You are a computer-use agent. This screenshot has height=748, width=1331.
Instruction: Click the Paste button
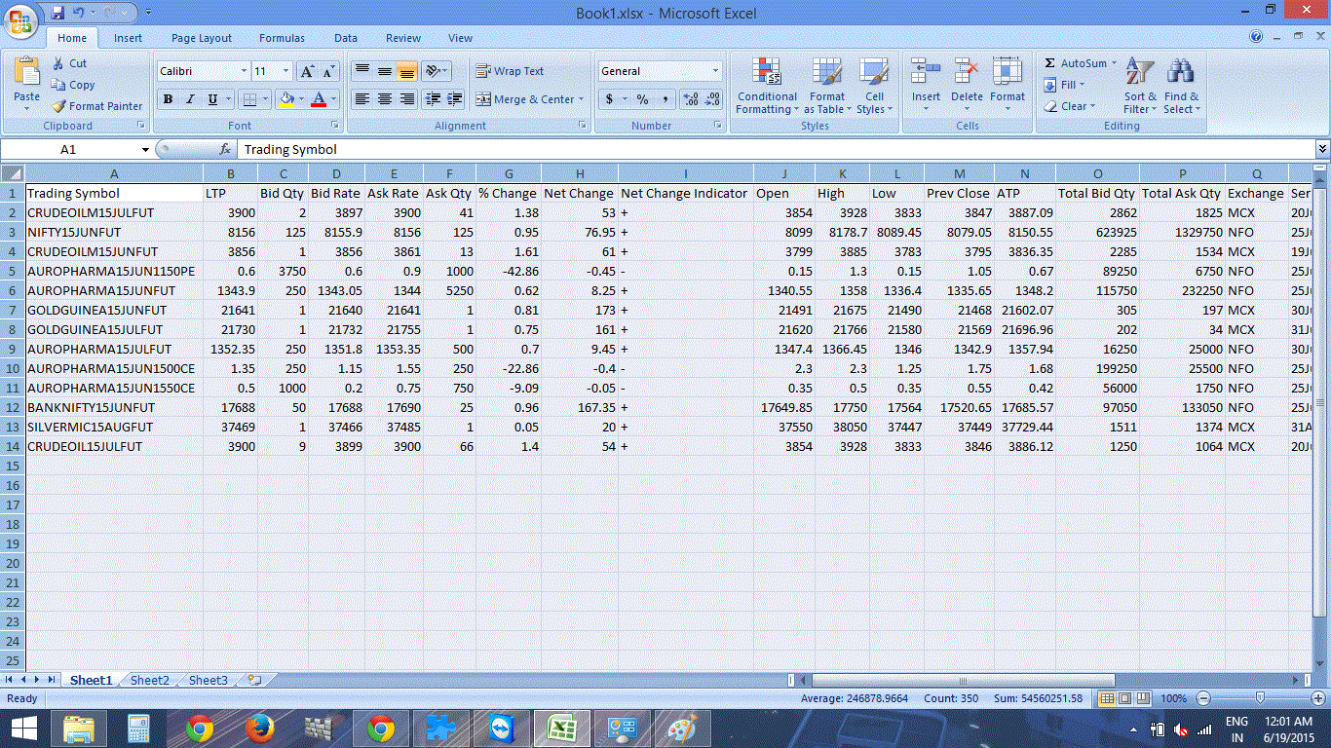(x=27, y=83)
